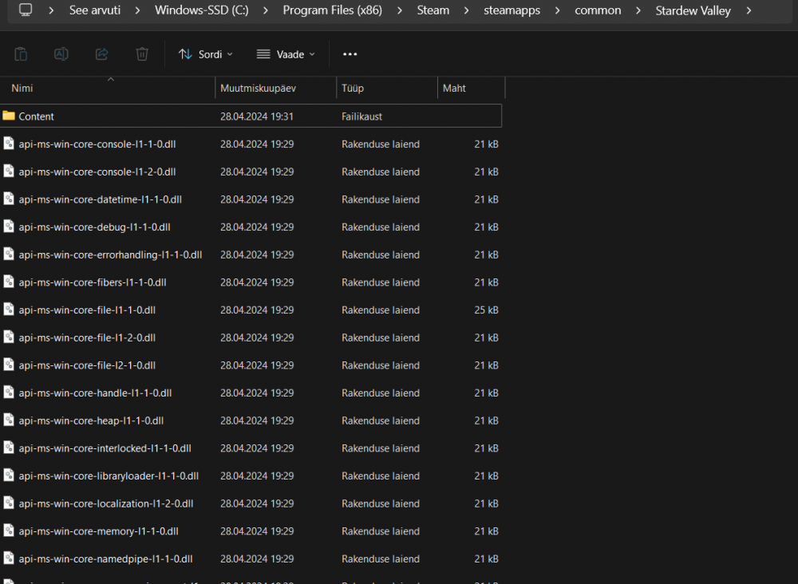Click the api-ms-win-core-file-l1-2-0.dll file icon

point(9,337)
